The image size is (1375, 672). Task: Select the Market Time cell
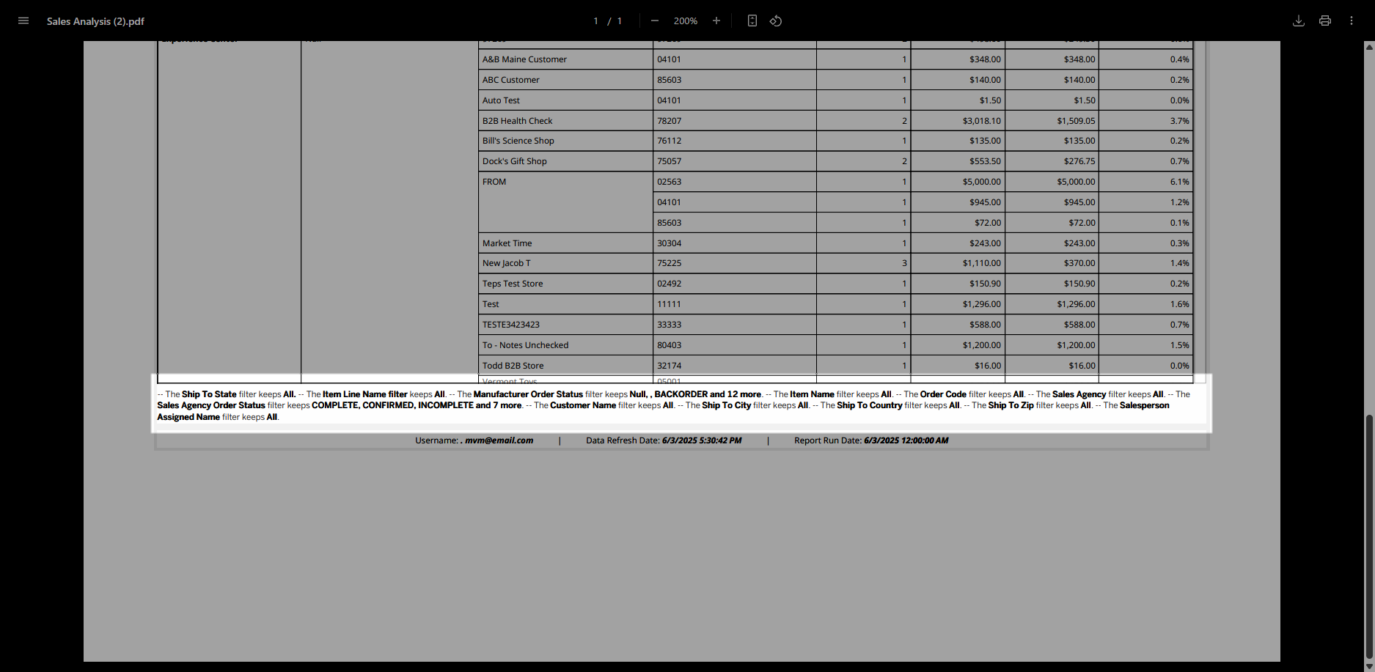click(x=565, y=243)
